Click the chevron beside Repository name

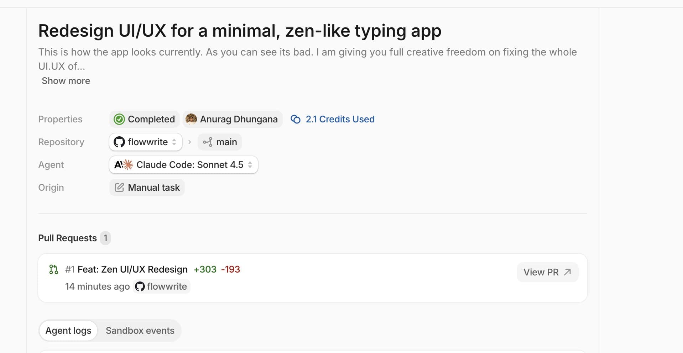[174, 142]
